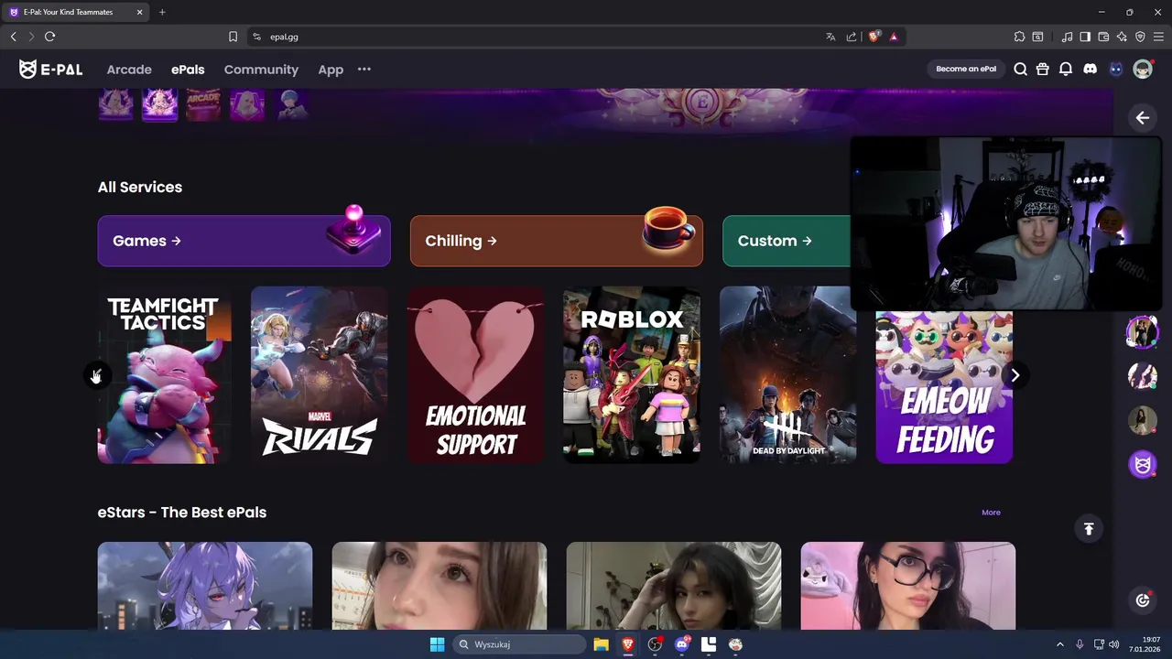Image resolution: width=1172 pixels, height=659 pixels.
Task: Open the Brave Wallet icon
Action: click(x=1103, y=37)
